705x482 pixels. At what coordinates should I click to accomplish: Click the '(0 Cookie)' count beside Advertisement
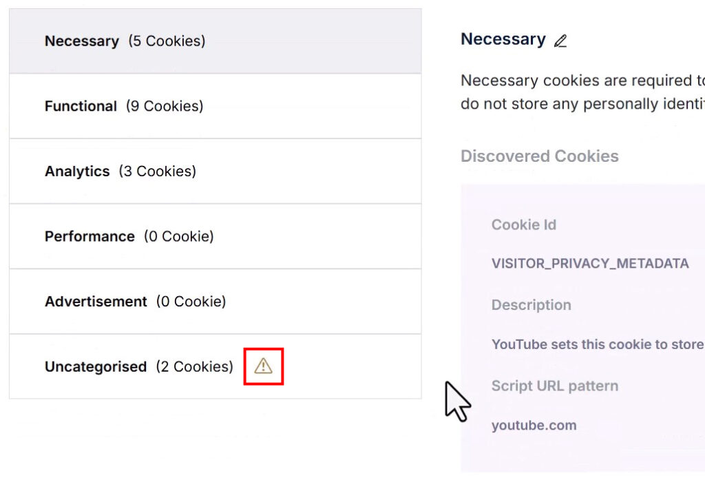pos(191,302)
